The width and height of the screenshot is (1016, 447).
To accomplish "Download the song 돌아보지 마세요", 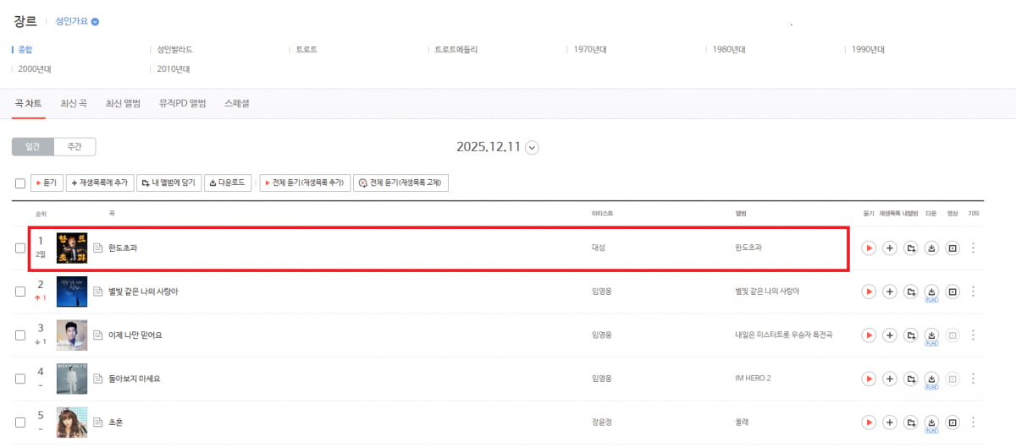I will 931,379.
